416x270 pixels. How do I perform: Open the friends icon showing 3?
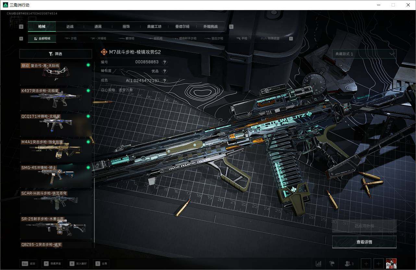coord(349,264)
